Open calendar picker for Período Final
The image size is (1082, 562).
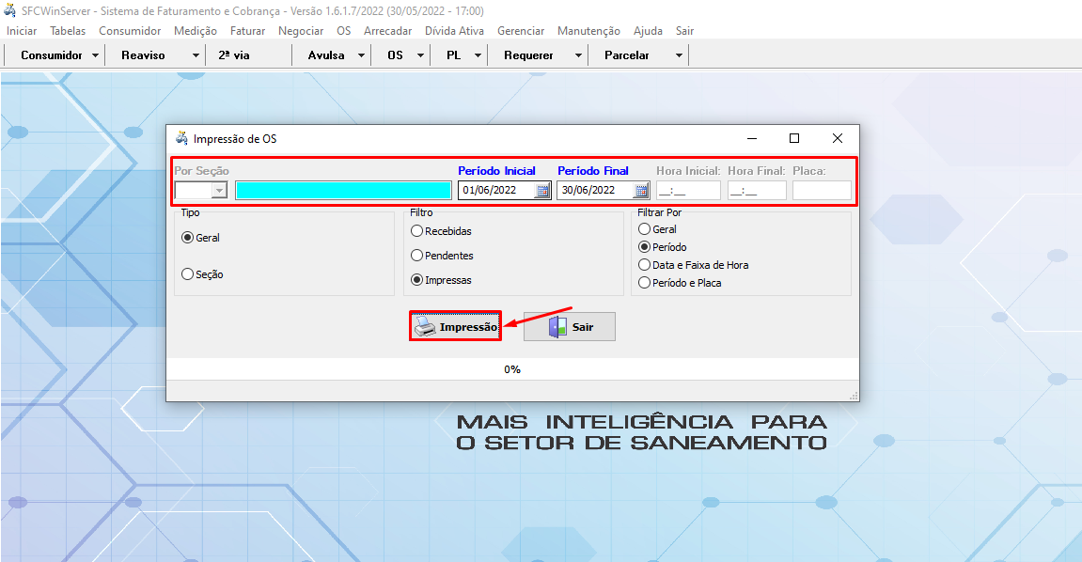(x=641, y=191)
